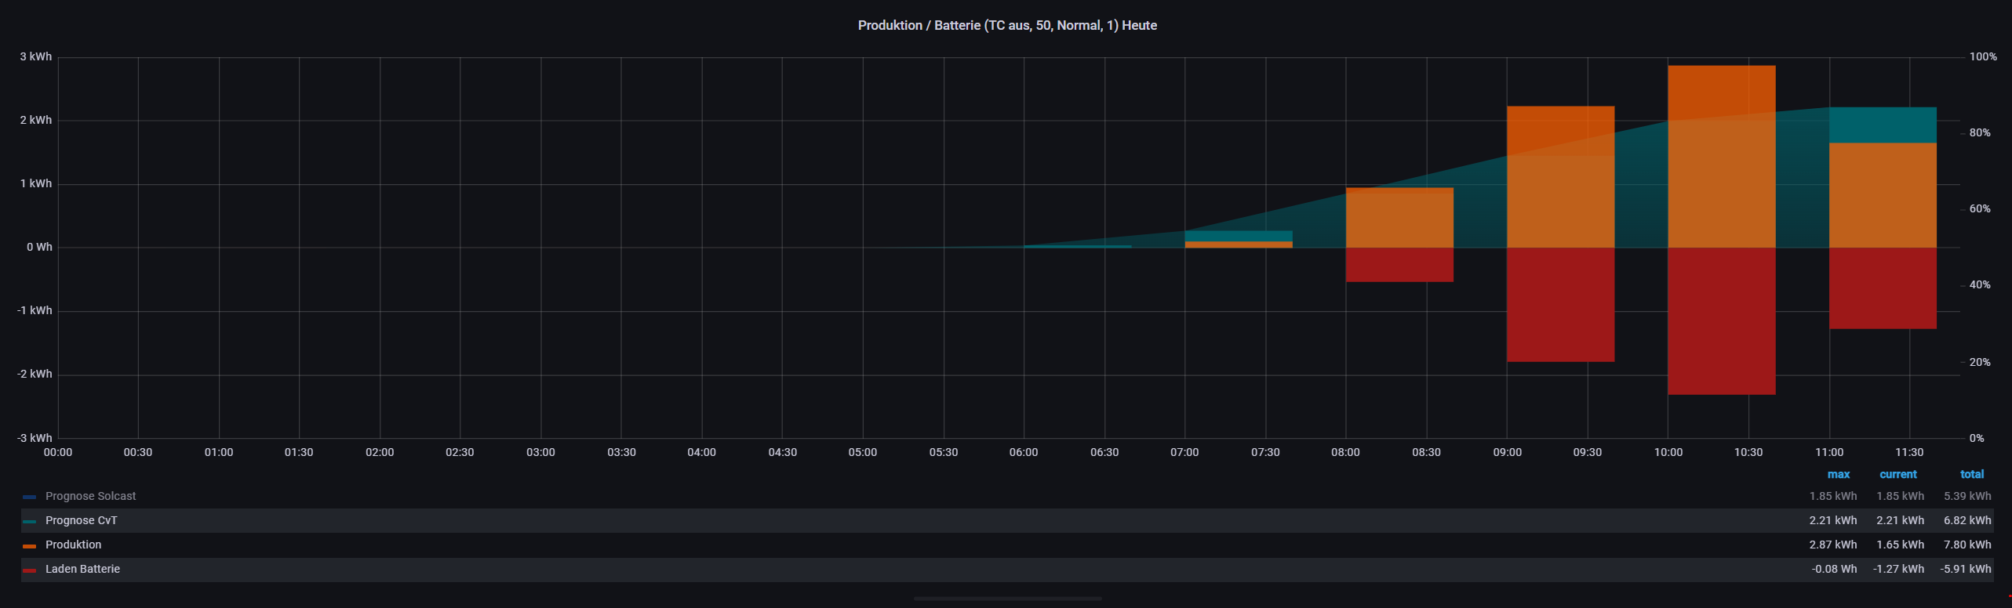2012x608 pixels.
Task: Open the panel menu via the Produktion / Batterie title
Action: [1006, 25]
